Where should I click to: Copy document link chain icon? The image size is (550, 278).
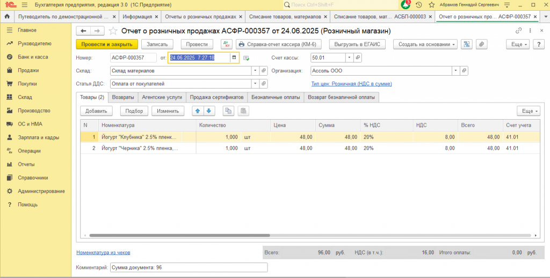click(518, 31)
